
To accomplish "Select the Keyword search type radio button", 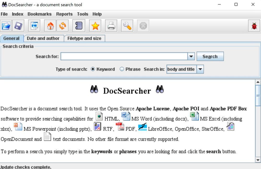I will click(x=93, y=69).
